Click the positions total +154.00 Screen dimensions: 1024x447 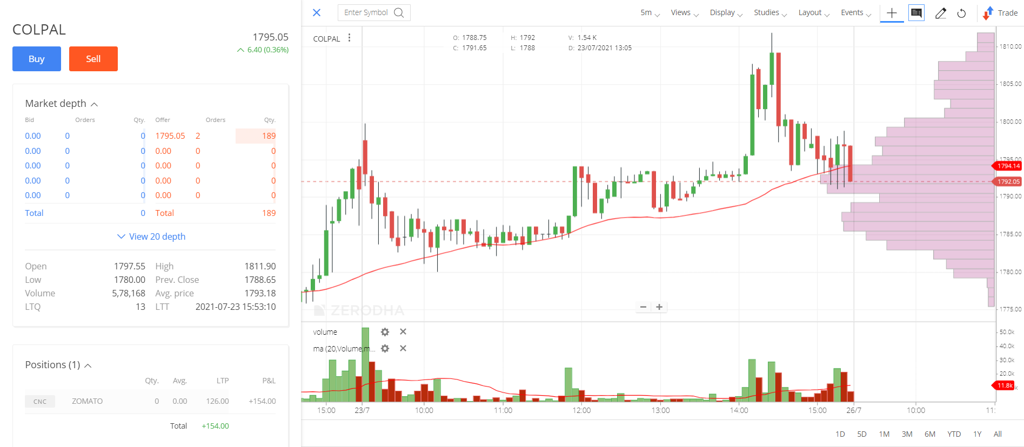click(x=215, y=426)
